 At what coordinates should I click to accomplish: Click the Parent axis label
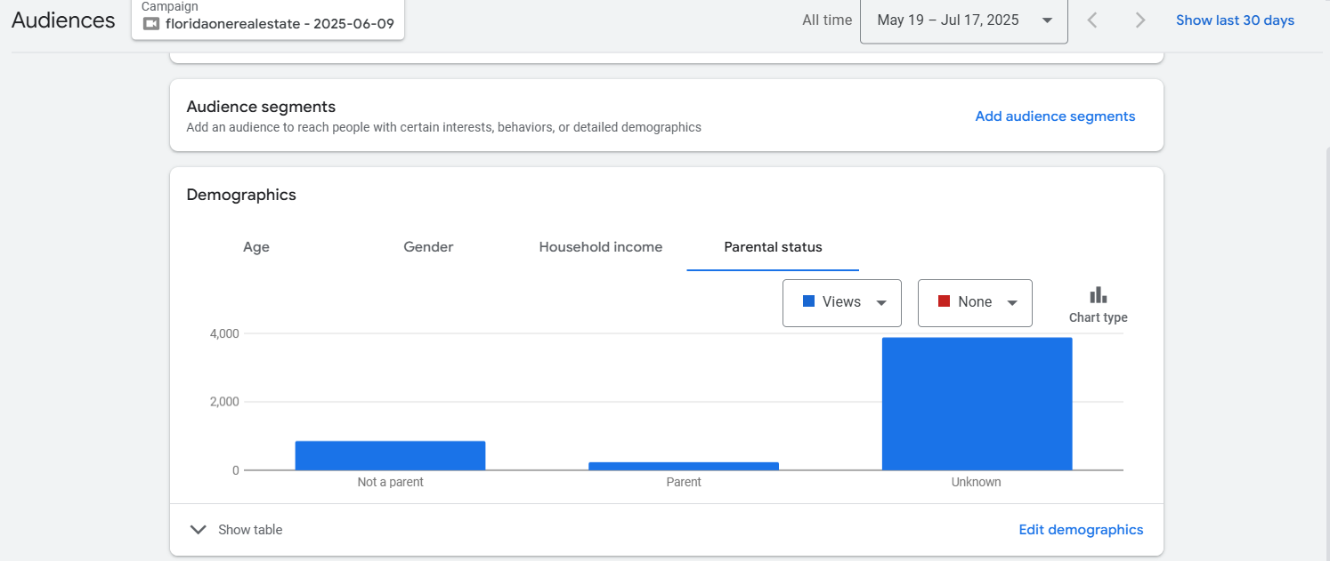tap(684, 482)
